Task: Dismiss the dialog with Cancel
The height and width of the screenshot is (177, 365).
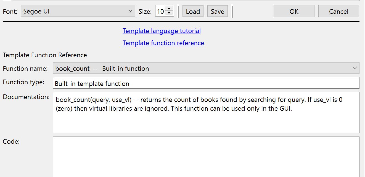Action: (338, 11)
